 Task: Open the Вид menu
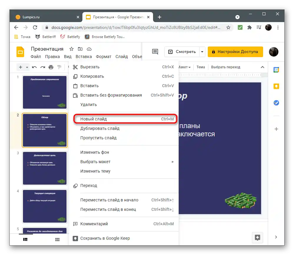pos(67,57)
